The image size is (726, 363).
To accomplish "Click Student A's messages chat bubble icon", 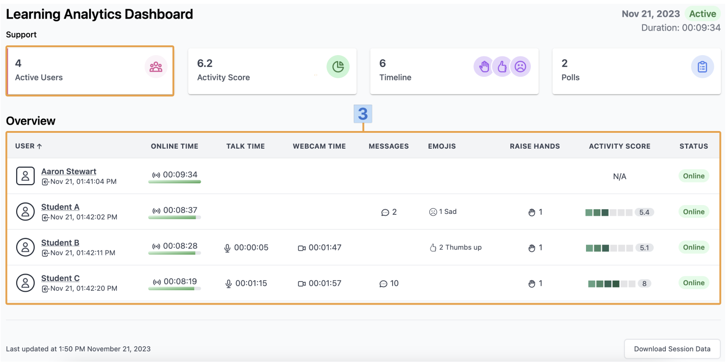I will pos(385,213).
